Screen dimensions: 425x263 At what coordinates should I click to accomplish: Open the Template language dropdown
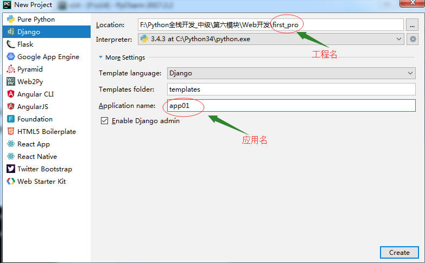click(x=291, y=73)
